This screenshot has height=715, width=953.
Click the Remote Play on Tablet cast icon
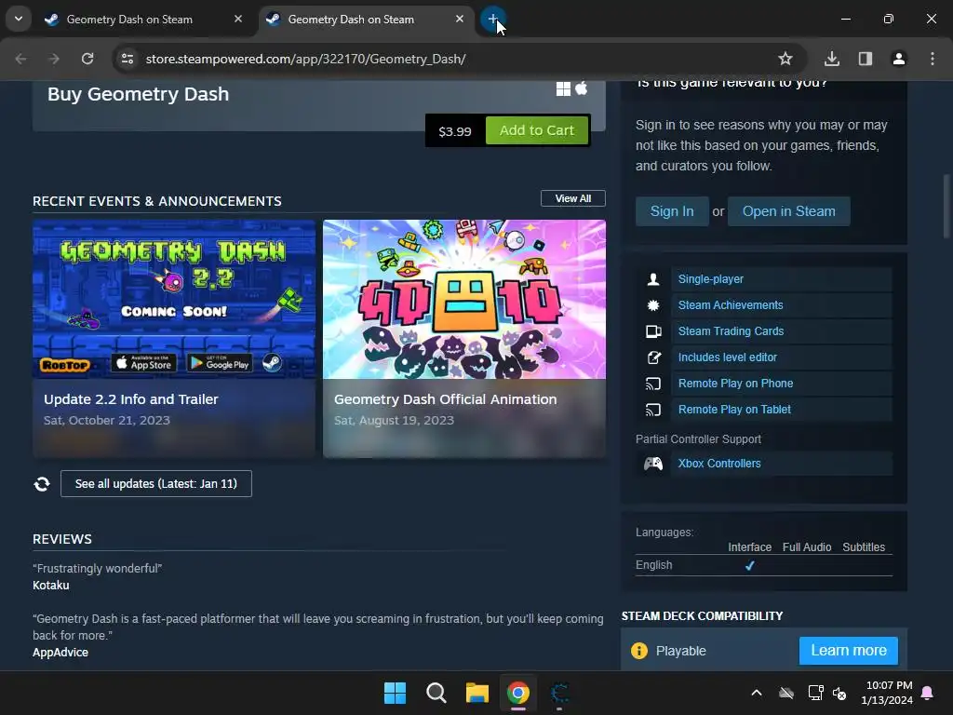[653, 410]
